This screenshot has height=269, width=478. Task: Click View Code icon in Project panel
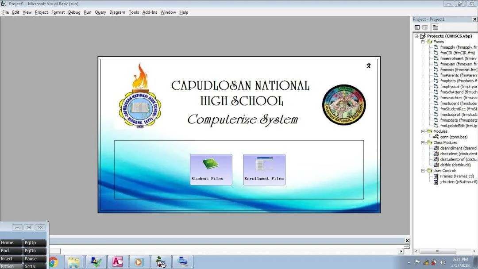pyautogui.click(x=417, y=27)
